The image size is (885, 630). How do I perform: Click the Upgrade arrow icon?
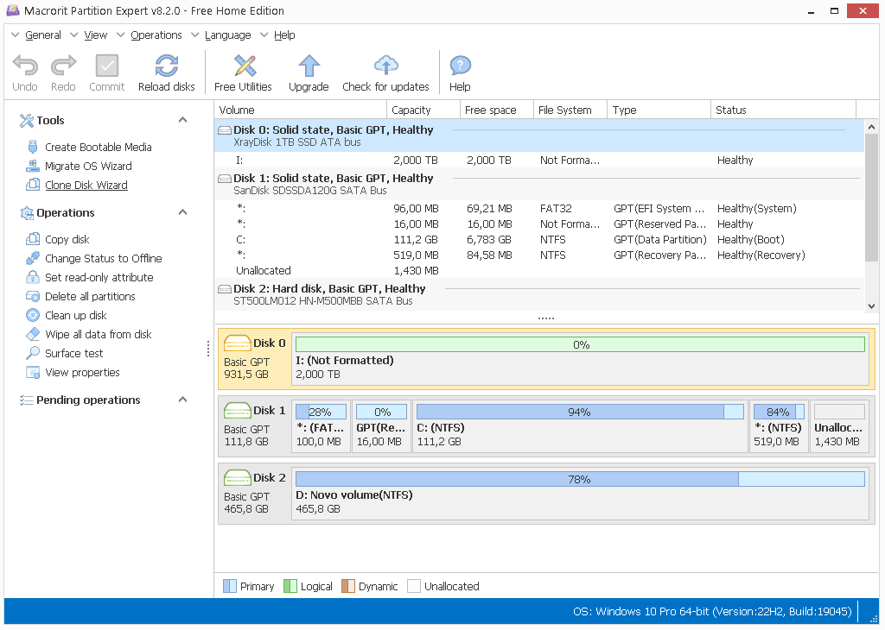[x=309, y=66]
